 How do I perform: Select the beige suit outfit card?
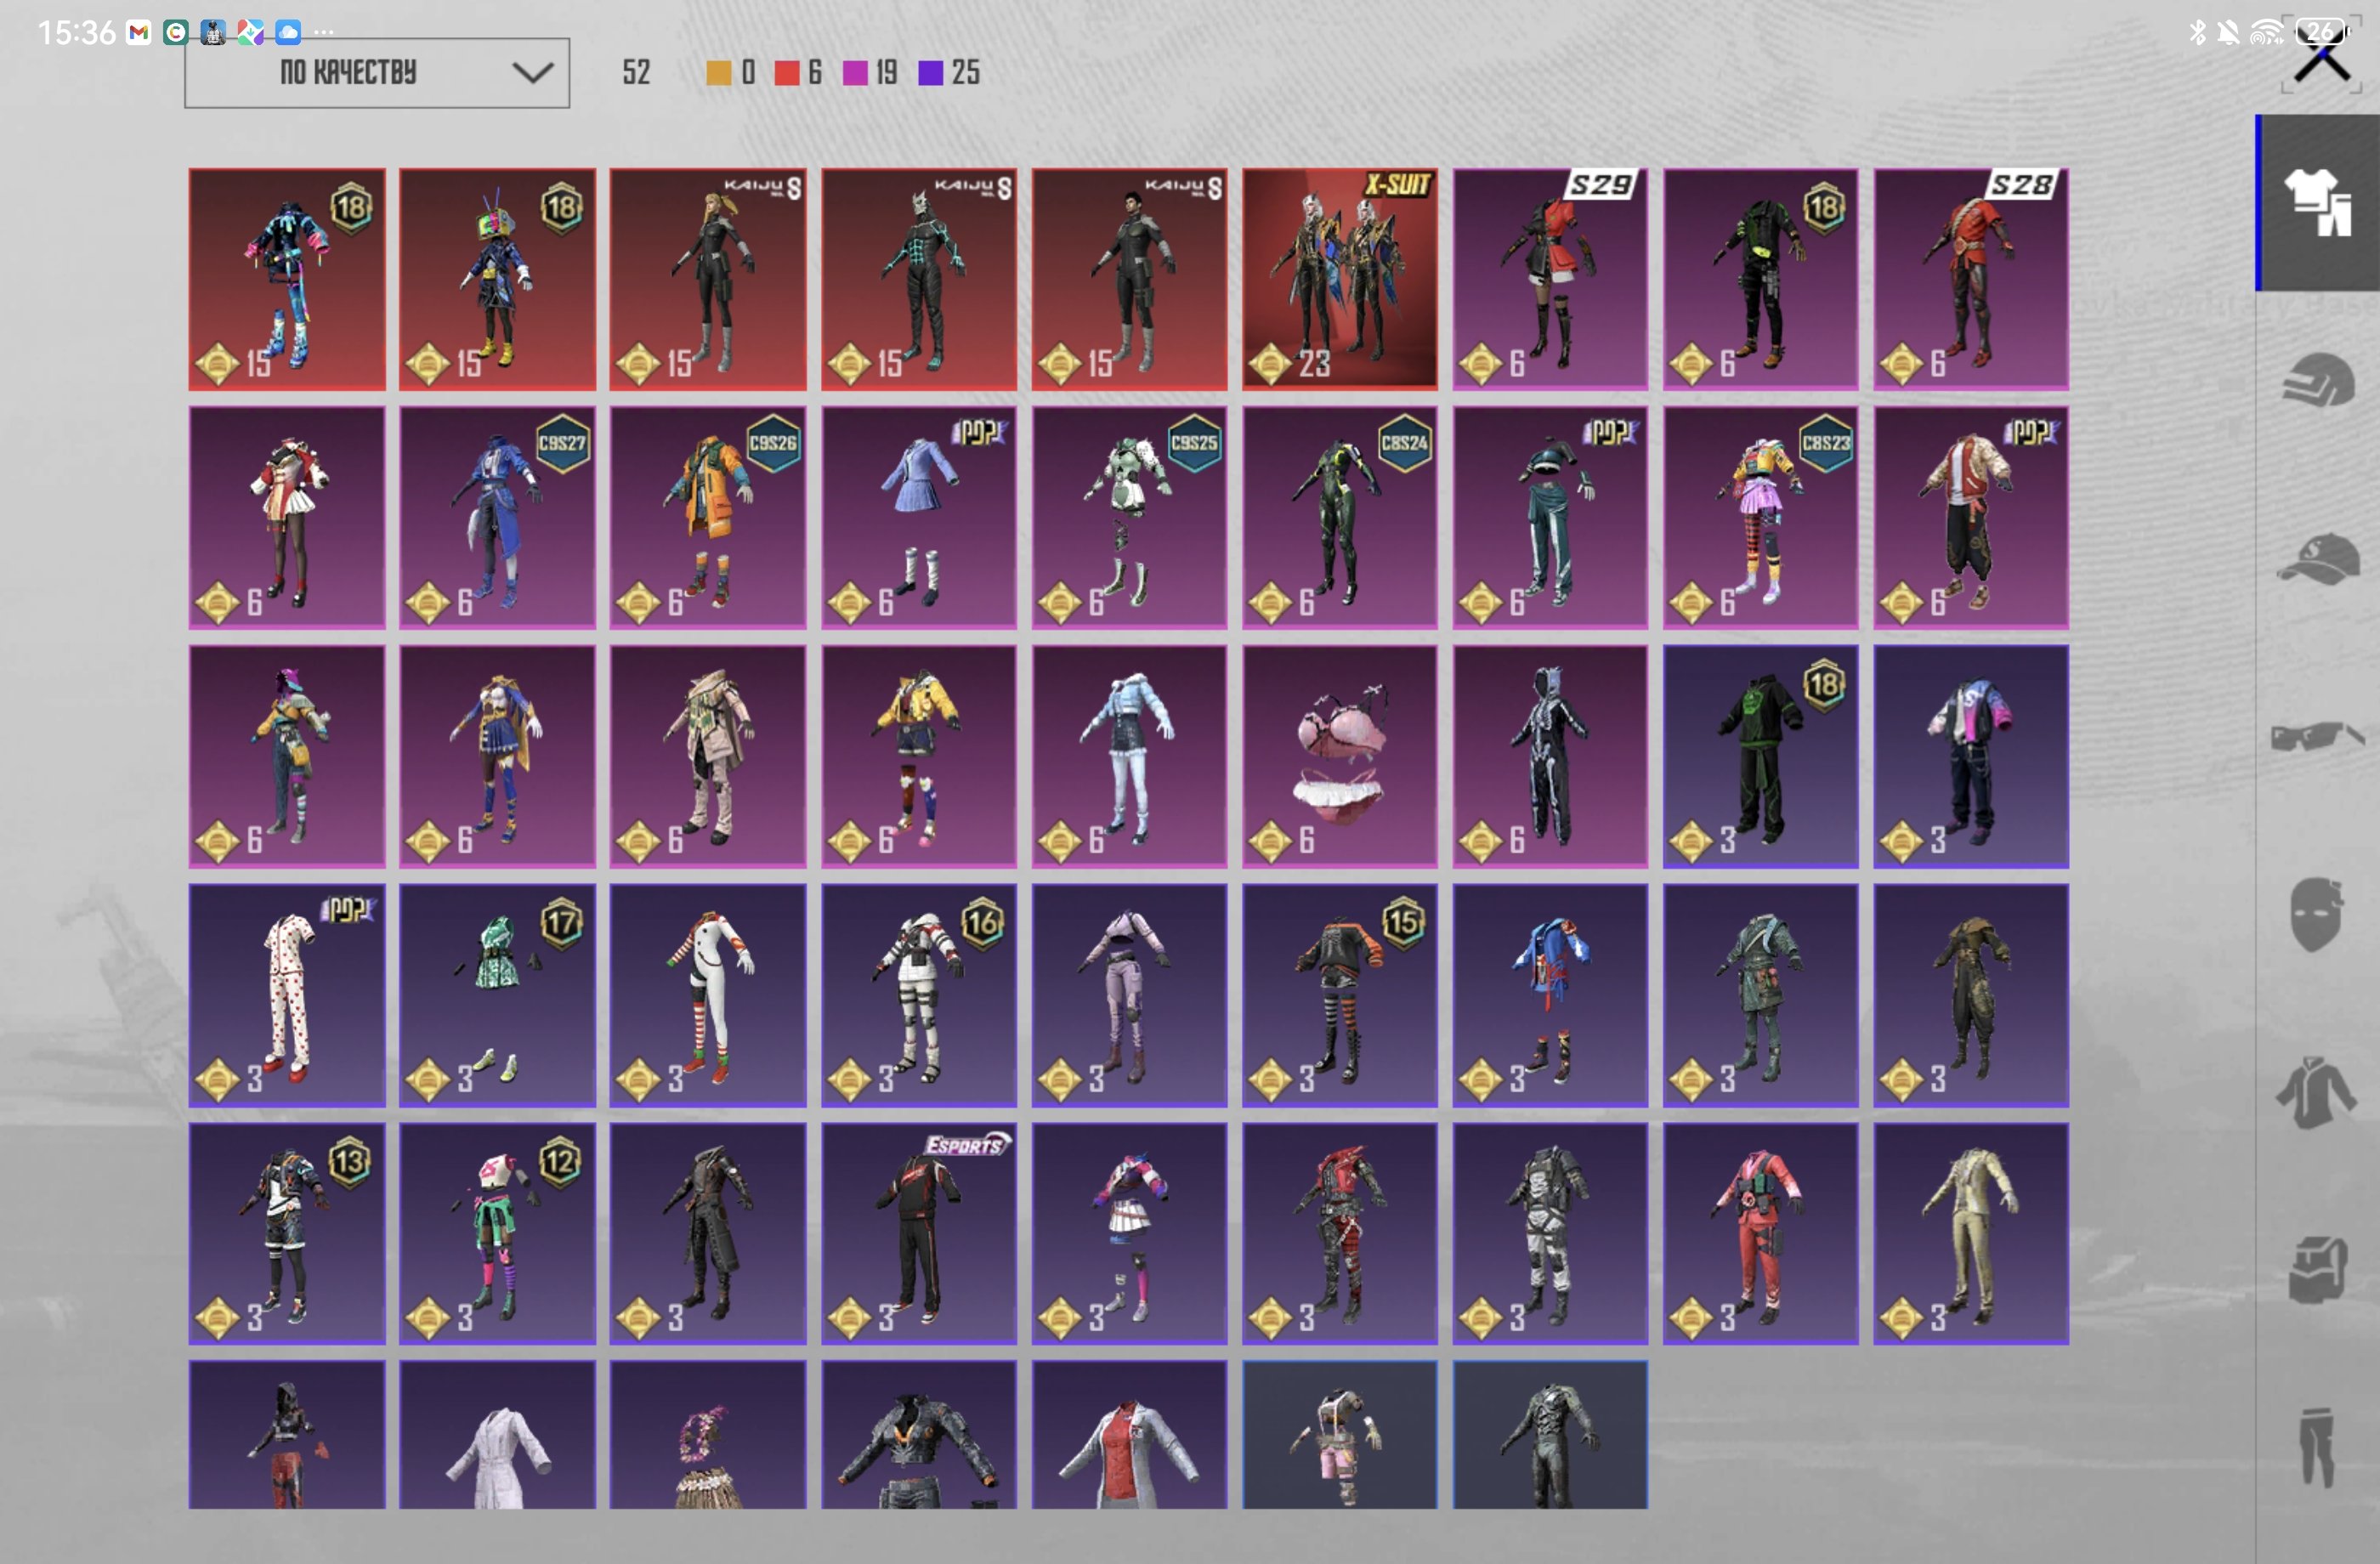tap(1971, 1233)
